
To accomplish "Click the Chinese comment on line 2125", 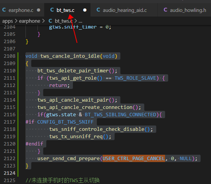I will [x=62, y=181].
